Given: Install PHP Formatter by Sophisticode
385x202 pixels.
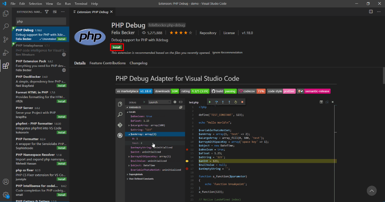Looking at the screenshot, I should coord(62,148).
